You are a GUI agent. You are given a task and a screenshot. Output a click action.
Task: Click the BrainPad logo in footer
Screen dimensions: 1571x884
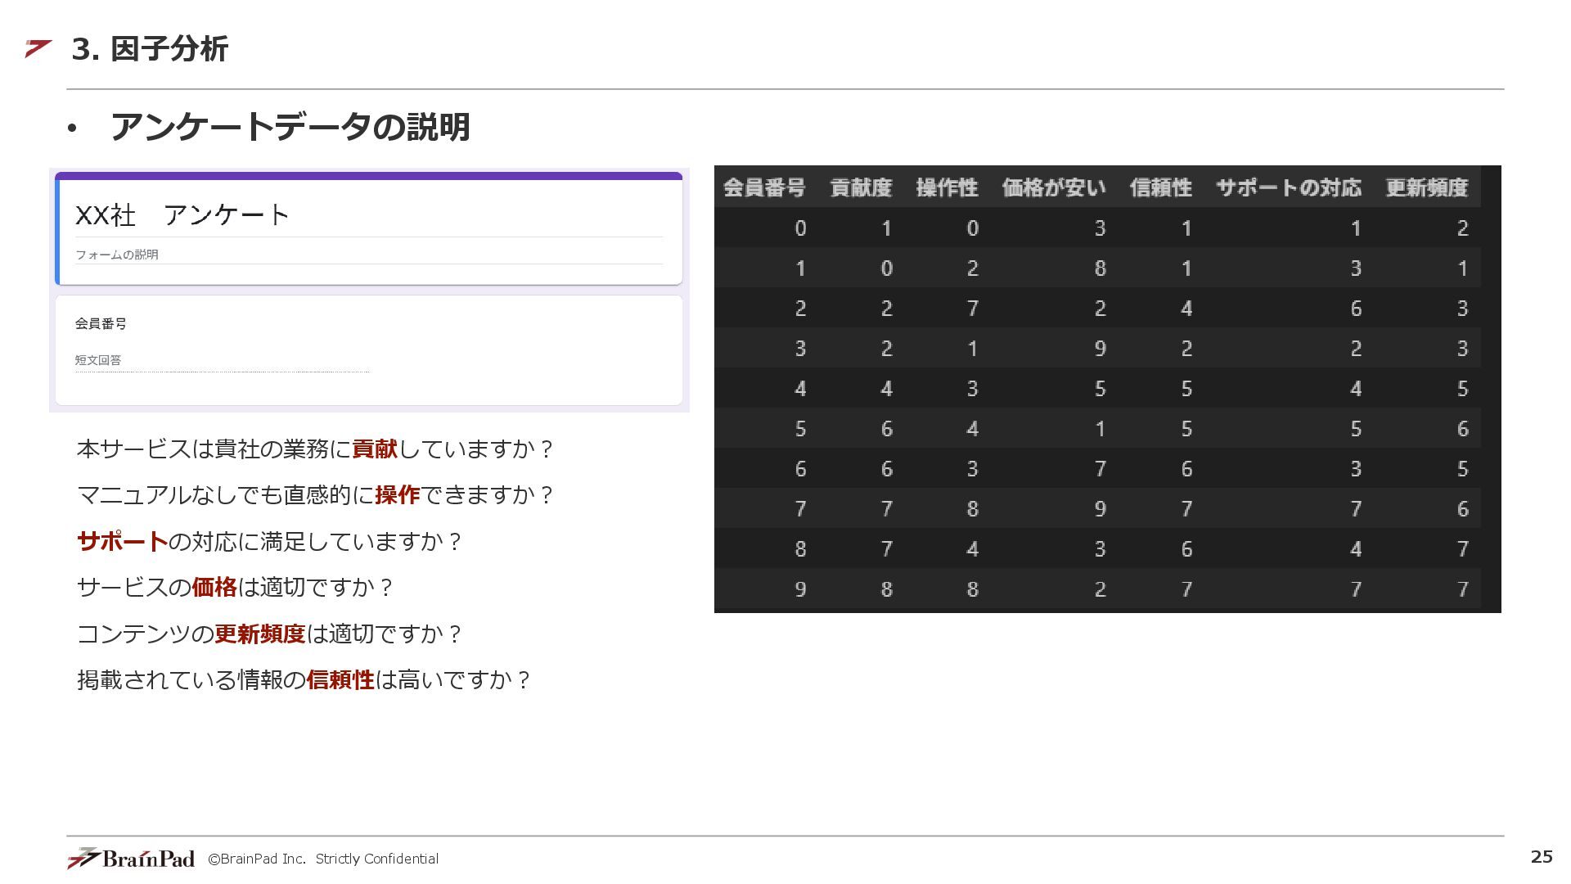131,858
